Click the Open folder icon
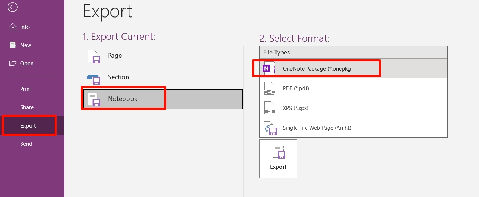The width and height of the screenshot is (479, 197). [x=13, y=63]
